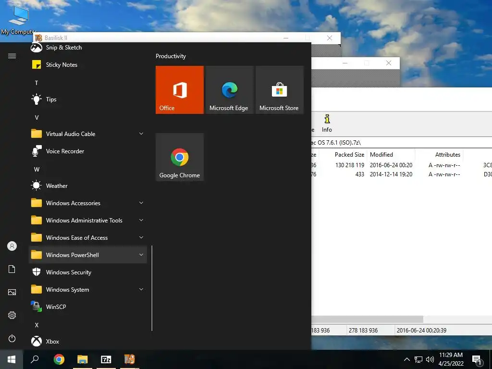Open the Tips app
Screen dimensions: 492x369
click(88, 99)
